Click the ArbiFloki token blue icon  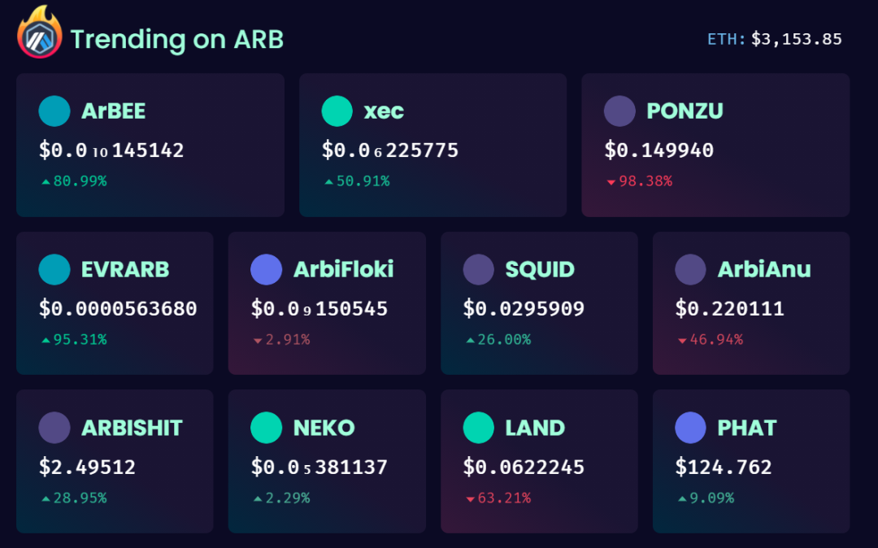[266, 269]
